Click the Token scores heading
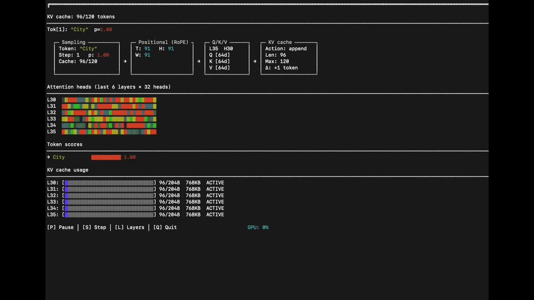534x300 pixels. [65, 144]
